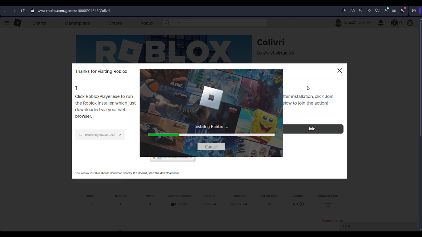
Task: Open the send/flow arrow icon in the toolbar
Action: [x=369, y=11]
